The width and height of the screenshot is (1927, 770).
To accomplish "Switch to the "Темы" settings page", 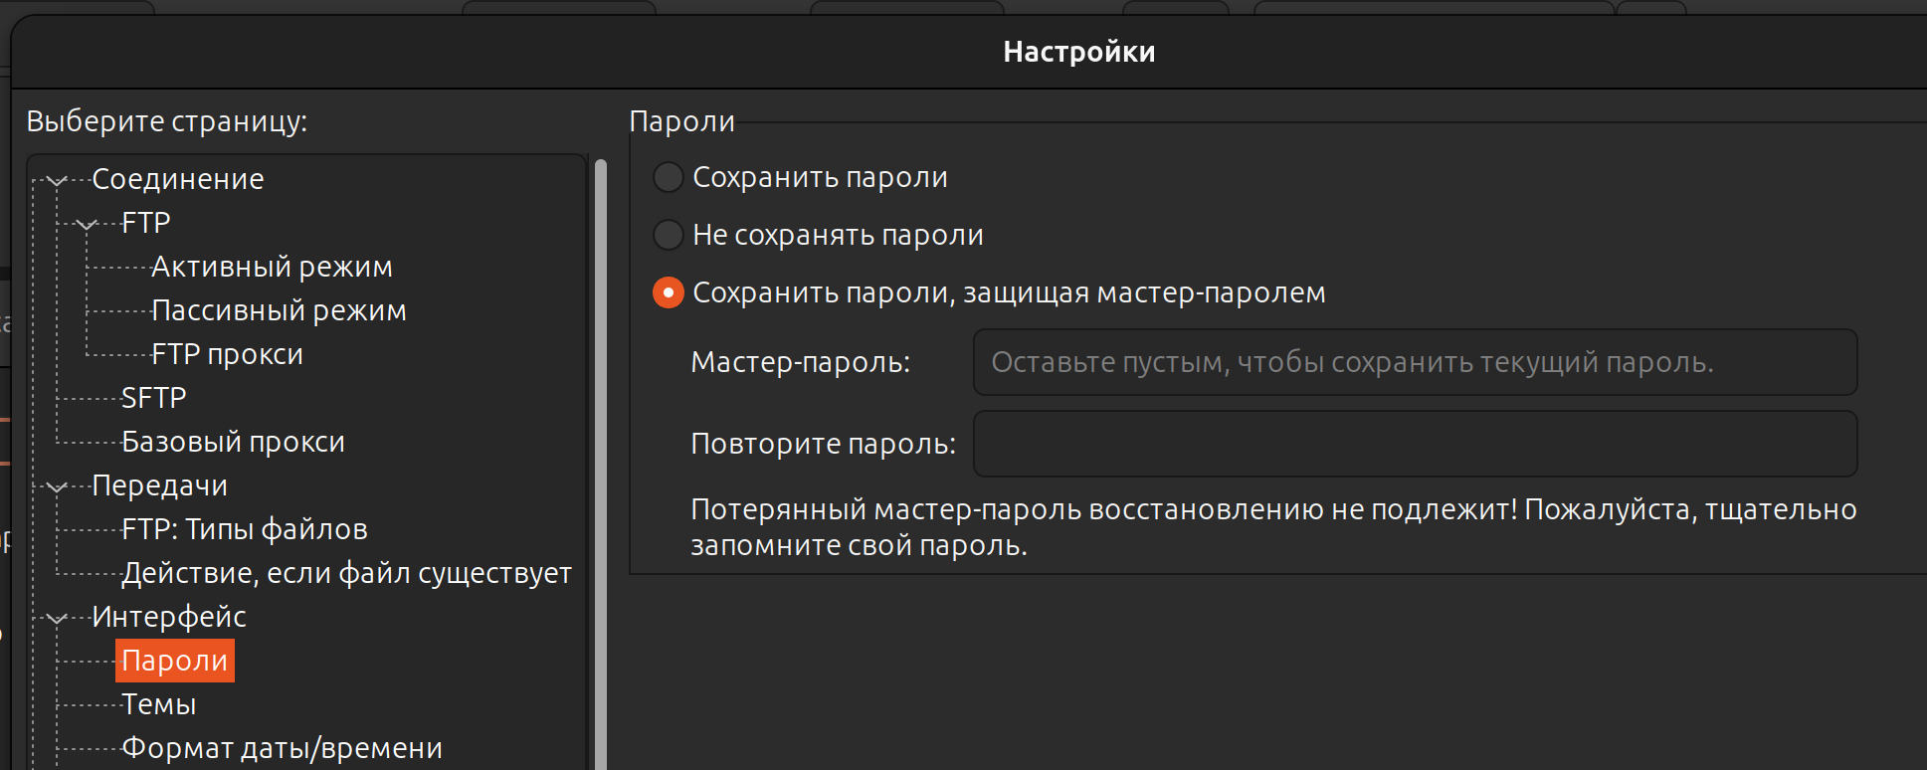I will coord(158,705).
